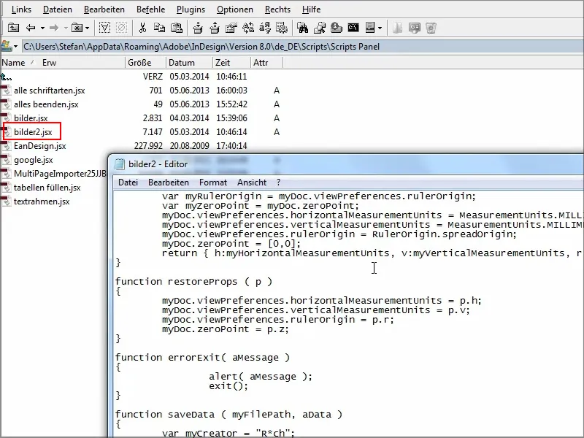Select file 'textrahmen.jsx'

tap(42, 201)
